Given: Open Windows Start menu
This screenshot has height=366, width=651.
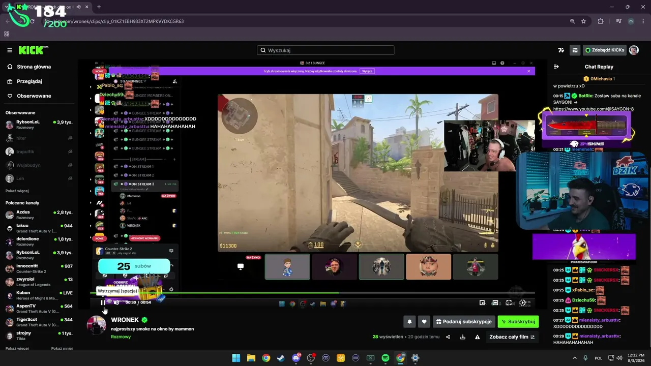Looking at the screenshot, I should (236, 358).
